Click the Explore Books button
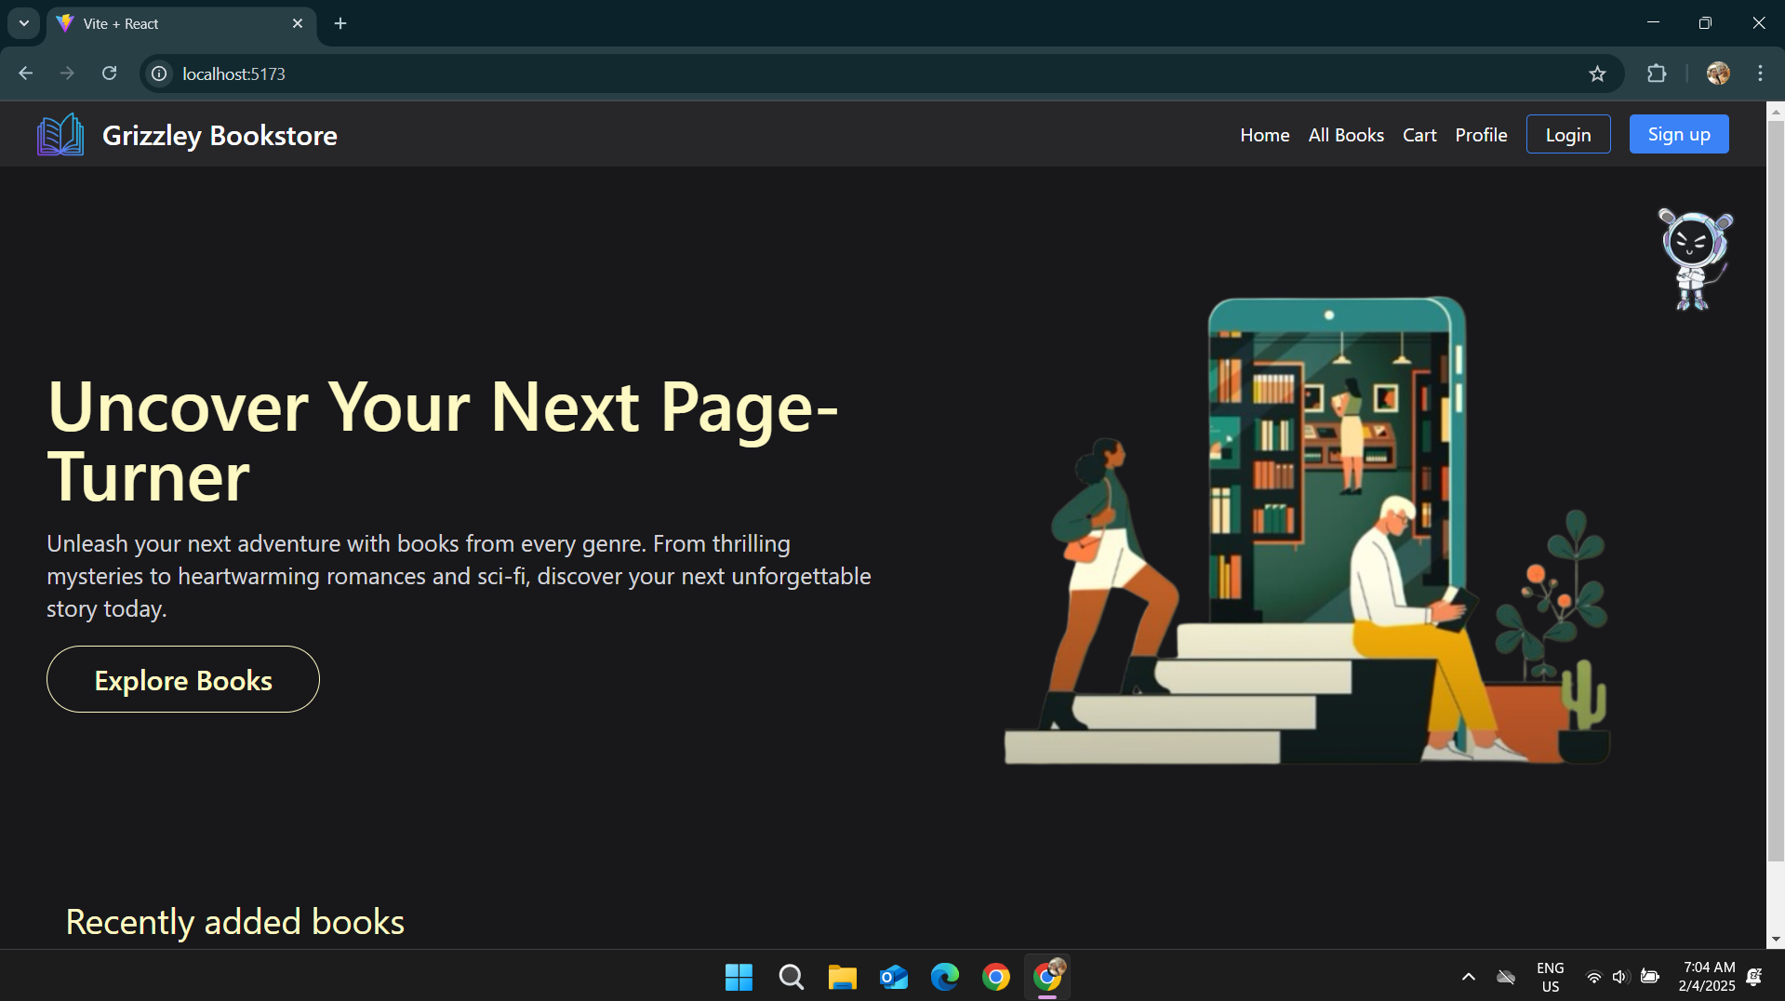This screenshot has width=1785, height=1001. click(183, 679)
